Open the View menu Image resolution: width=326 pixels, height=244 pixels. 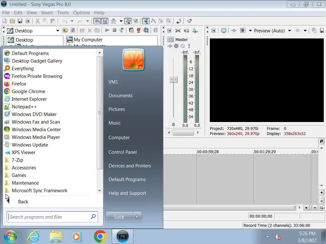[x=32, y=13]
